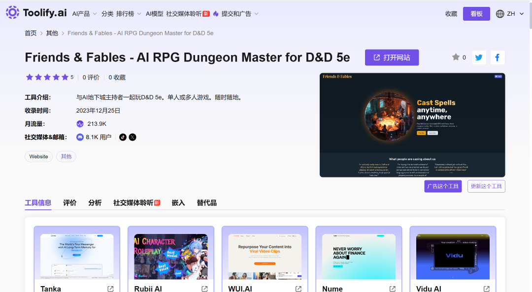Click the external link icon beside Rubii AI
532x292 pixels.
tap(204, 289)
